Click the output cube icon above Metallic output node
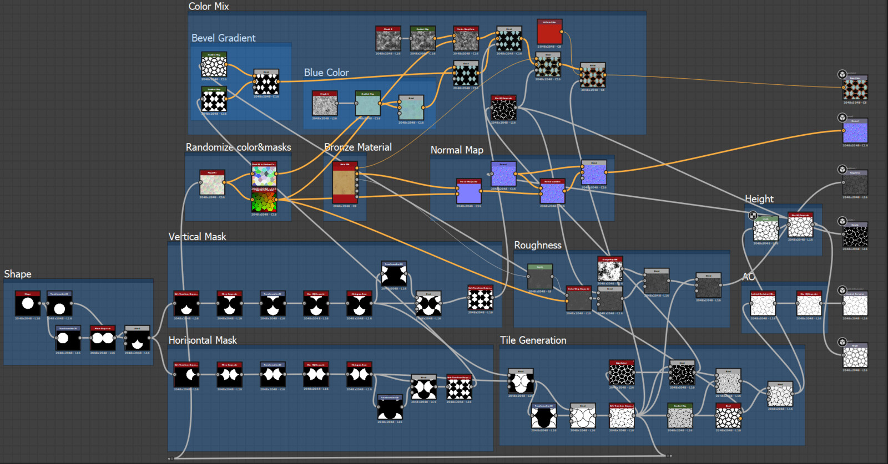 [x=842, y=221]
